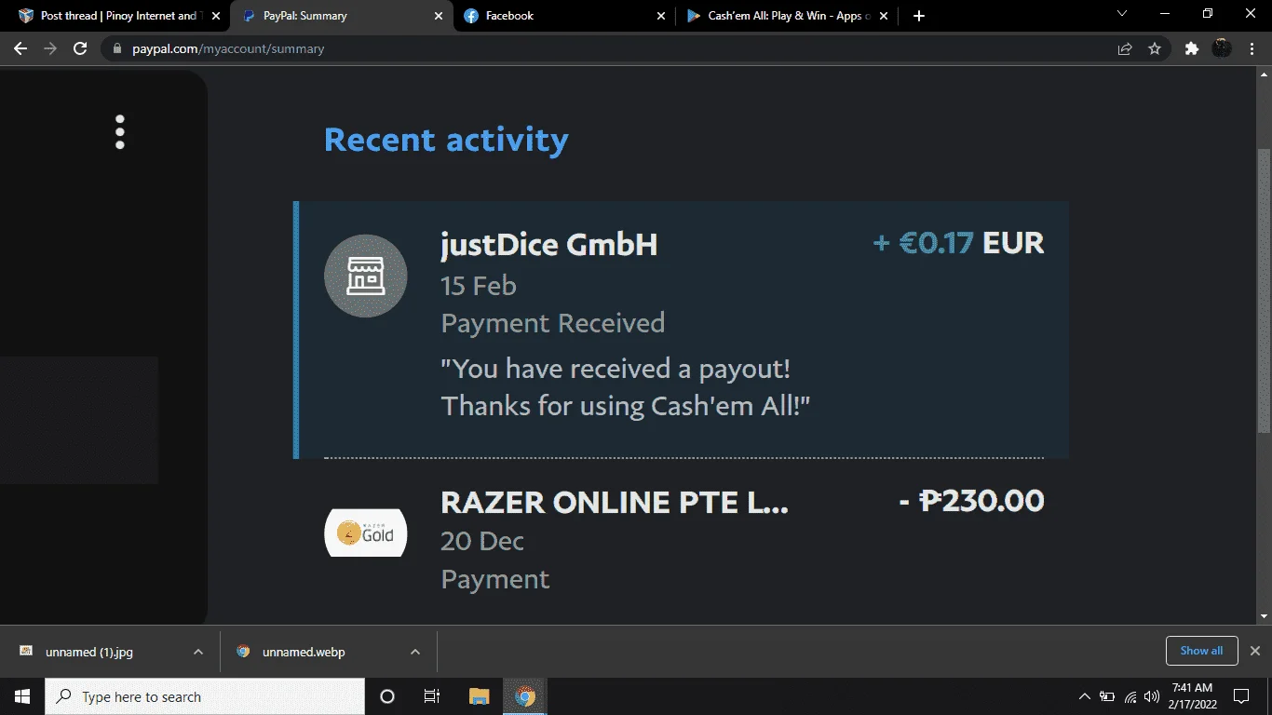
Task: Click Show all downloads button
Action: (1201, 651)
